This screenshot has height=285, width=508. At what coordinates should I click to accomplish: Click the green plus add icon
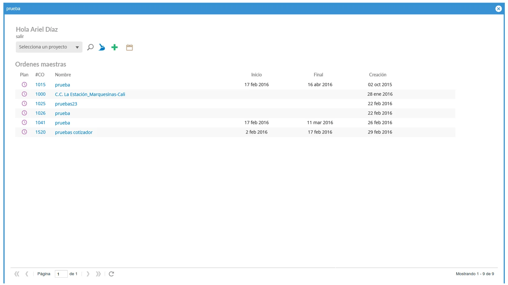(x=115, y=47)
